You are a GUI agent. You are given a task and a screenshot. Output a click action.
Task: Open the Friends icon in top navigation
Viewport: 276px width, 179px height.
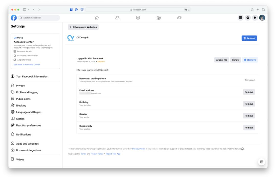tap(117, 18)
